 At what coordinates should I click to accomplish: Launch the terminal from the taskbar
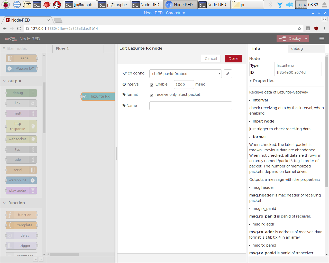click(x=37, y=4)
